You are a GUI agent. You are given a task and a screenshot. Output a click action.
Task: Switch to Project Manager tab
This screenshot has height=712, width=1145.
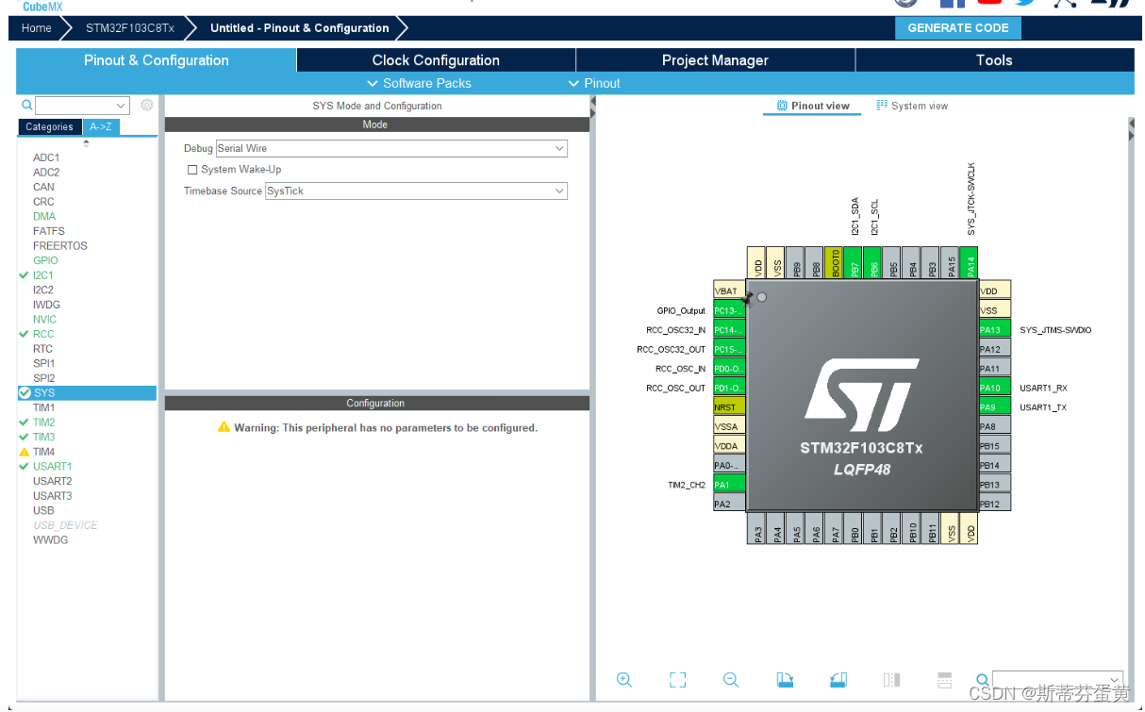pos(715,60)
